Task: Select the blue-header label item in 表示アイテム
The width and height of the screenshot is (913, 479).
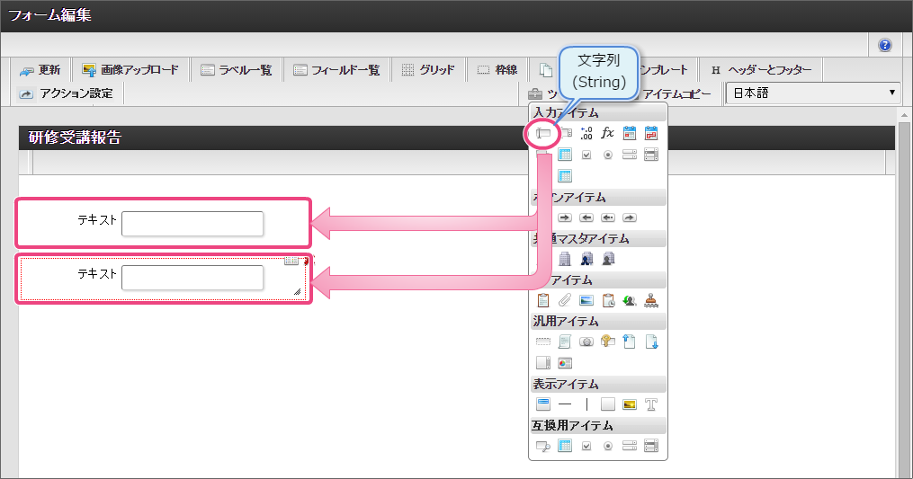Action: [542, 404]
